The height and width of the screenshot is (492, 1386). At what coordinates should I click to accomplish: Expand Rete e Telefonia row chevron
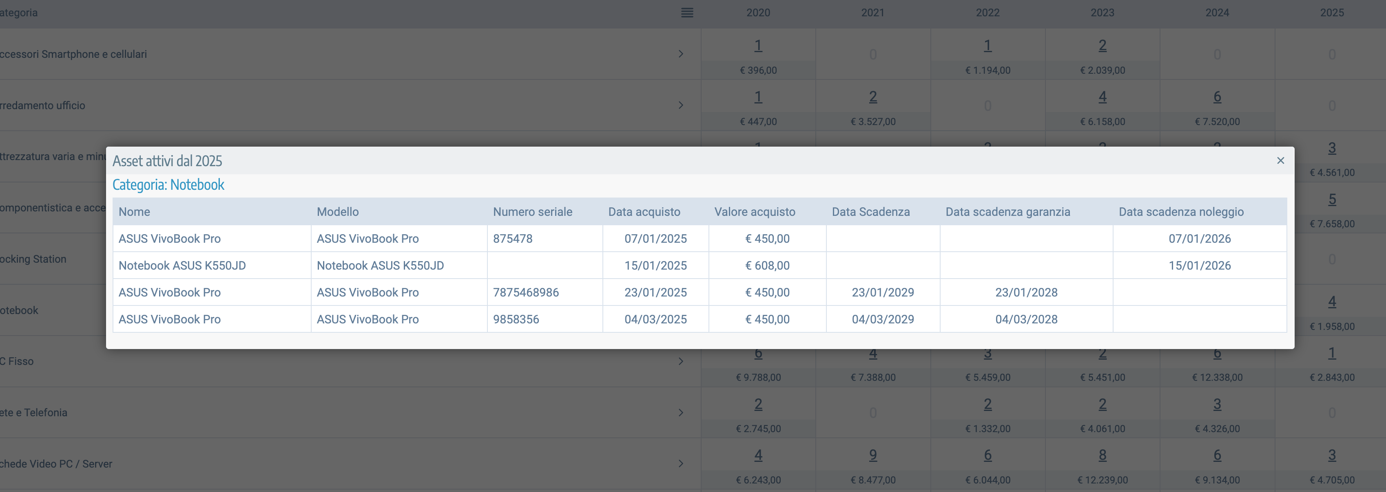(681, 413)
